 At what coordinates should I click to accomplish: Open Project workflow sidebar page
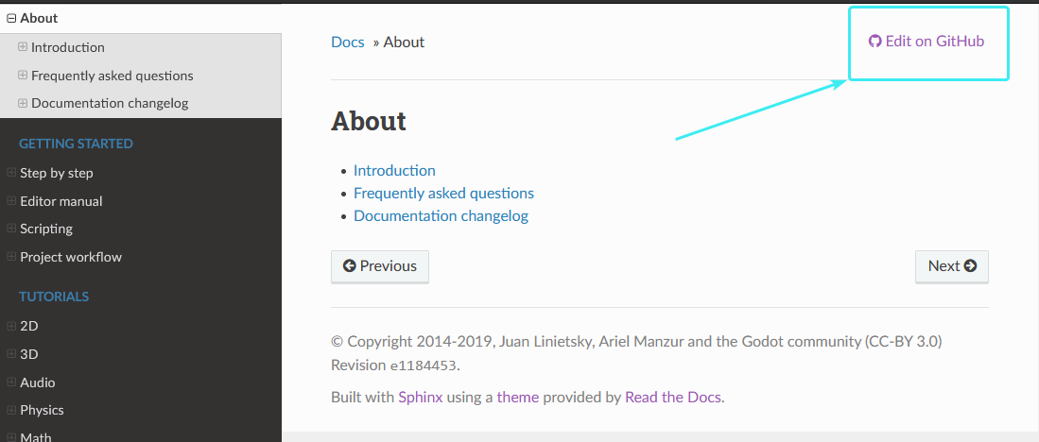(x=71, y=257)
